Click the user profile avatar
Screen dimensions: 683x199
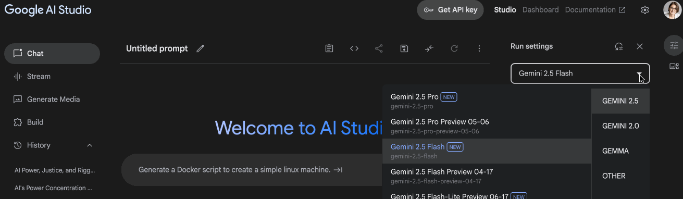pyautogui.click(x=672, y=10)
